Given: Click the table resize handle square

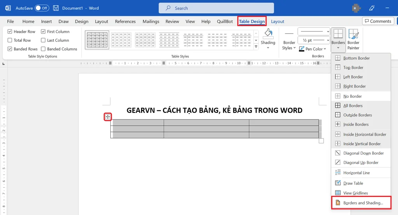Looking at the screenshot, I should (x=321, y=141).
